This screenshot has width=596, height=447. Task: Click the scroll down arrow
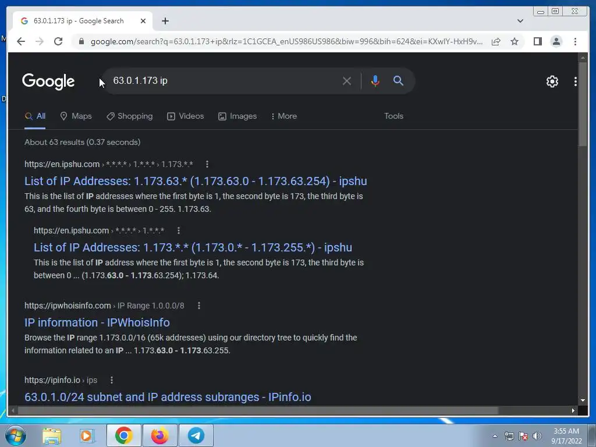point(583,400)
